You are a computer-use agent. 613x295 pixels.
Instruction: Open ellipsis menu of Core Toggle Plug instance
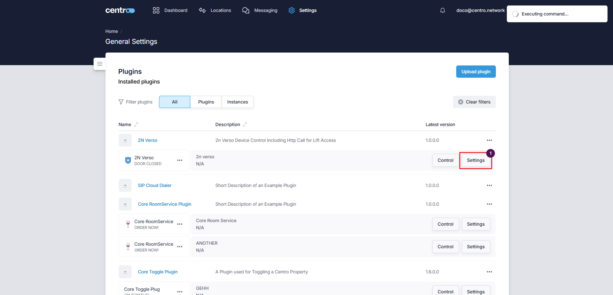(180, 292)
